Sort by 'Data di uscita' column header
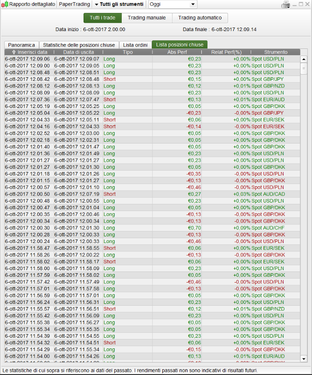 click(x=79, y=52)
